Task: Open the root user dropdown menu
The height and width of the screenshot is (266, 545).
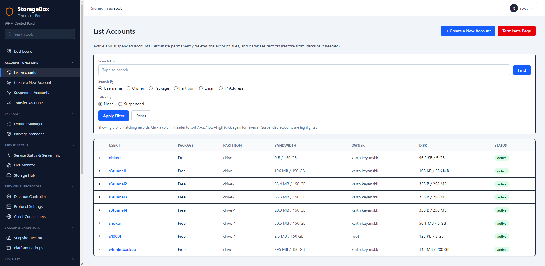Action: pyautogui.click(x=522, y=8)
